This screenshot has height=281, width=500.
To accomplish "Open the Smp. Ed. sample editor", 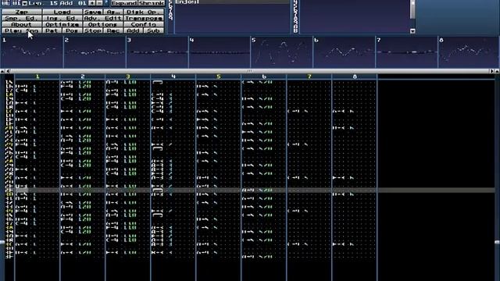I will pos(22,19).
